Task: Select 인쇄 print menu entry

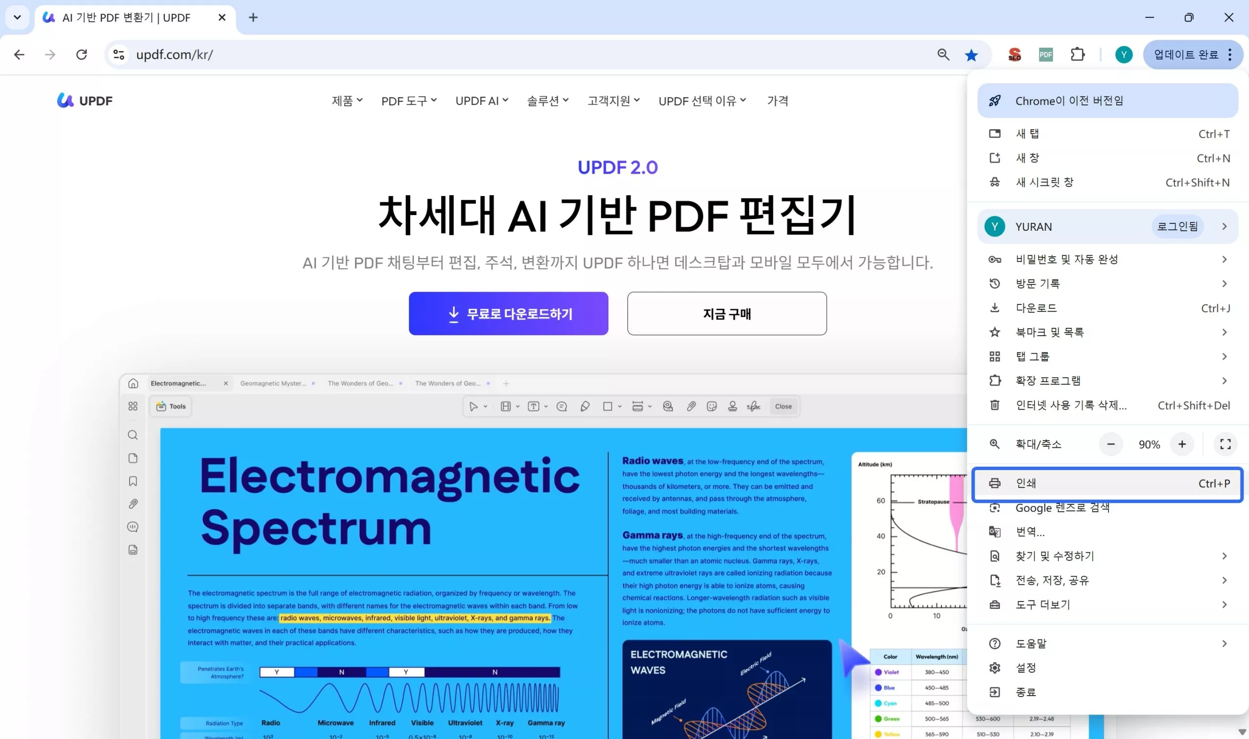Action: pos(1108,483)
